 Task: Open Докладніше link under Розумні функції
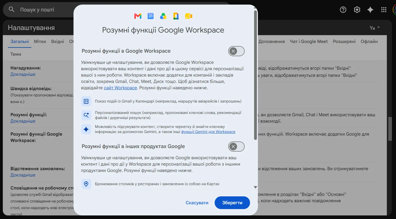pyautogui.click(x=23, y=121)
